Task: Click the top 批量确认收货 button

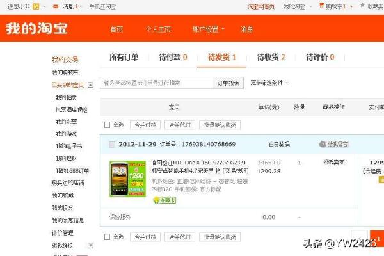Action: 220,125
